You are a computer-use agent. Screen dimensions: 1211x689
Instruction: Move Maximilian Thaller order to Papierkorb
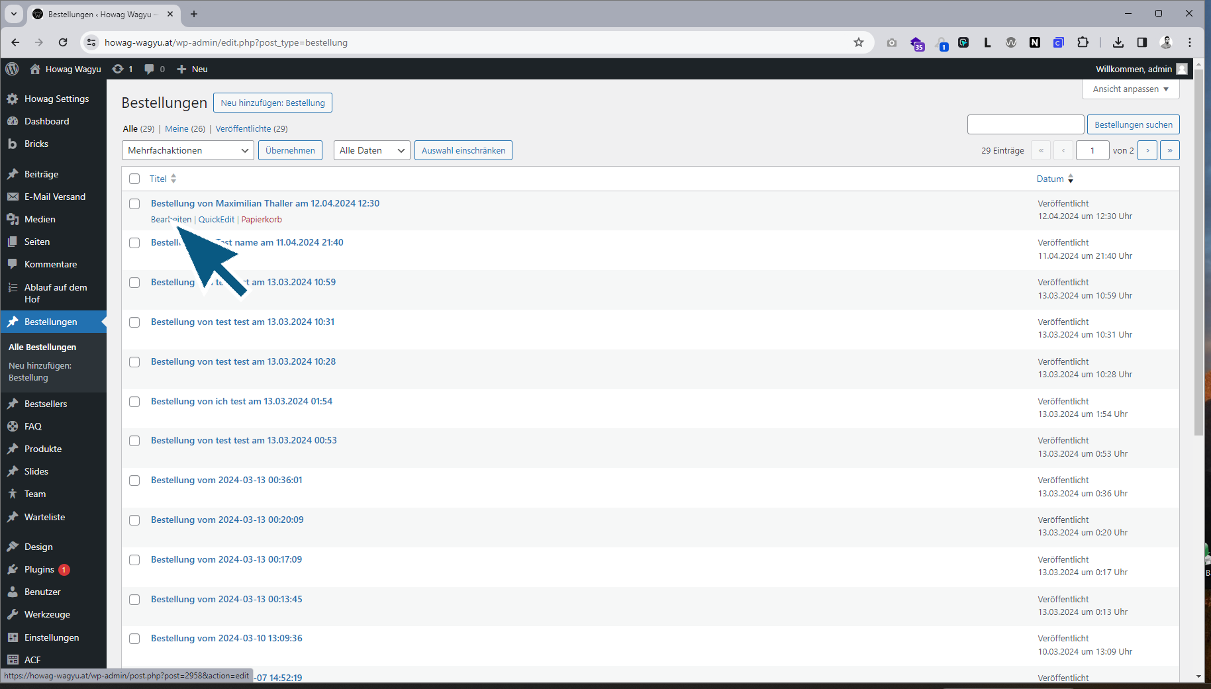point(262,220)
